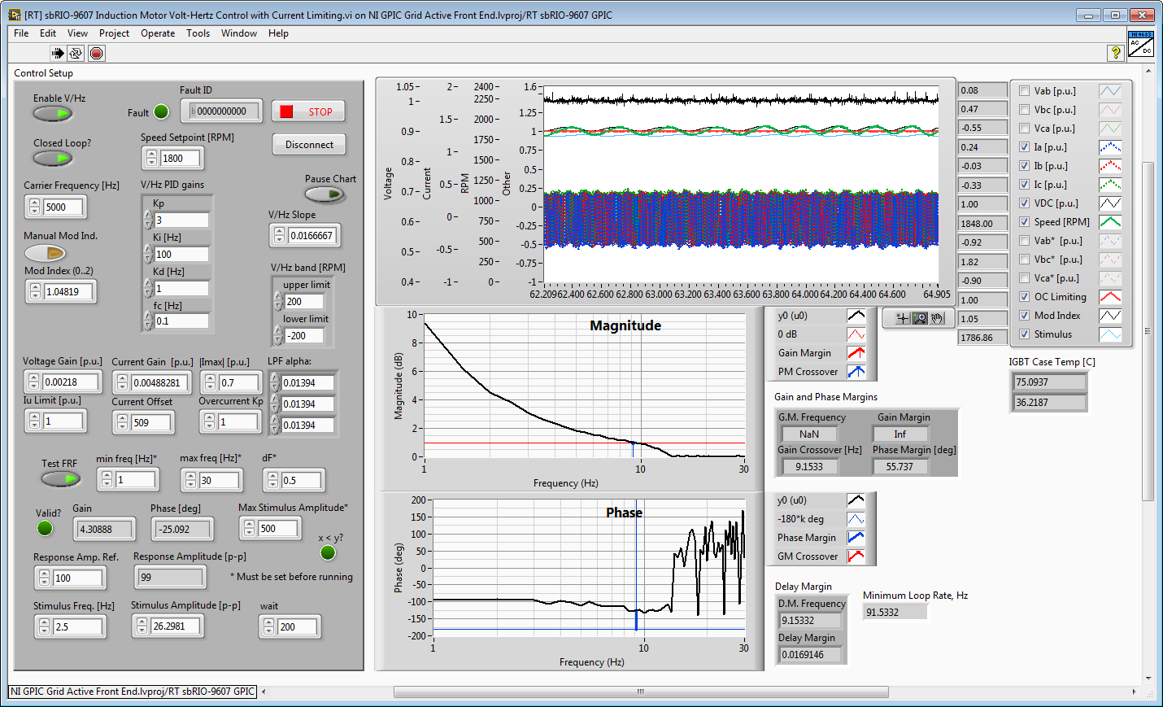Image resolution: width=1163 pixels, height=707 pixels.
Task: Click the 0 dB plot legend icon
Action: [x=856, y=334]
